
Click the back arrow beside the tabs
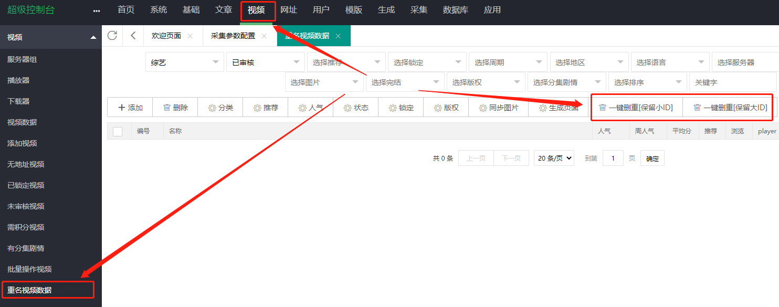click(x=133, y=36)
